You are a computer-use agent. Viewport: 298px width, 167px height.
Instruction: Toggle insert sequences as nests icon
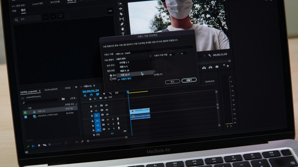85,95
